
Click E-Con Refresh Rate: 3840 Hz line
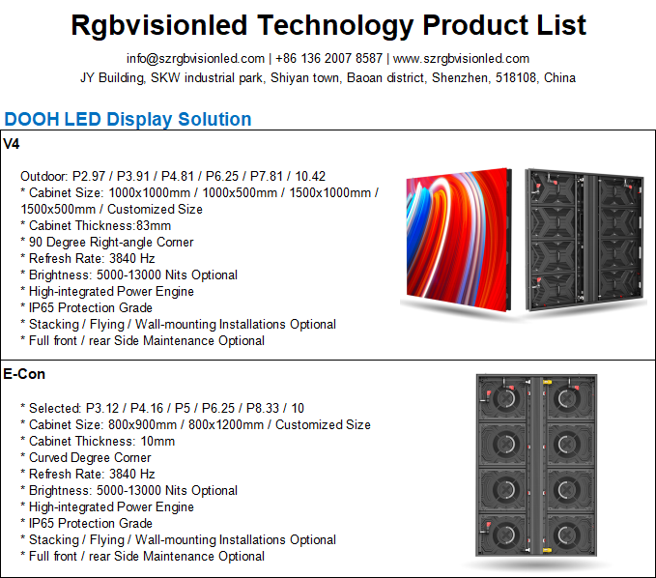click(88, 474)
